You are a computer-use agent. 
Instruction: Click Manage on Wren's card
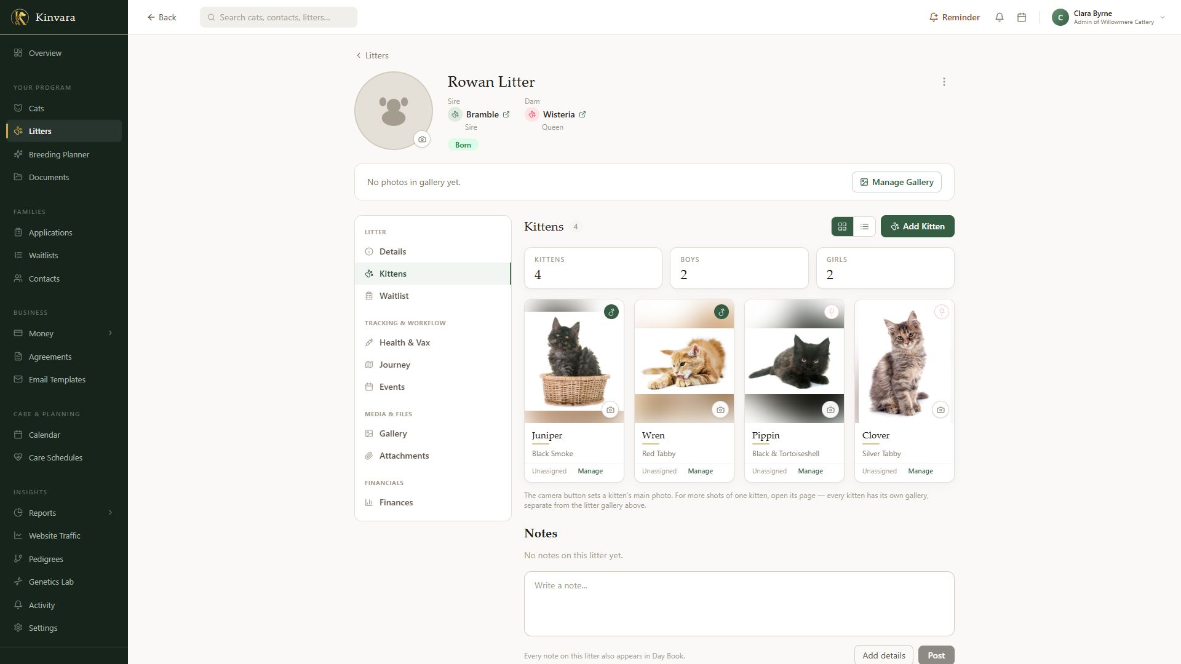700,471
